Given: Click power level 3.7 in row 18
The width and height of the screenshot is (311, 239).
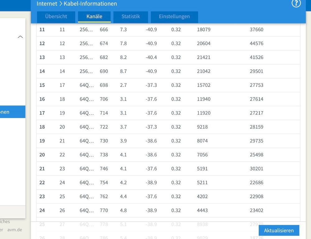Looking at the screenshot, I should click(123, 127).
